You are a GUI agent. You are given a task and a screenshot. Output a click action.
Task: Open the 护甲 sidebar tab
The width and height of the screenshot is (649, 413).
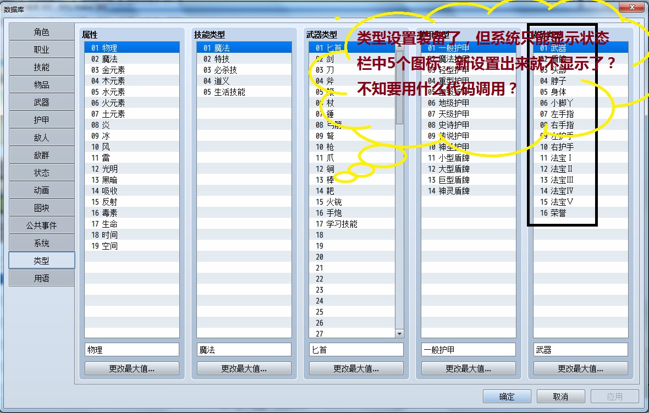41,120
